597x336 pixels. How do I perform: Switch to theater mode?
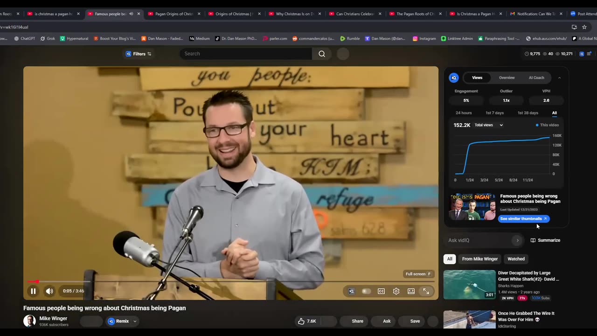[x=411, y=291]
